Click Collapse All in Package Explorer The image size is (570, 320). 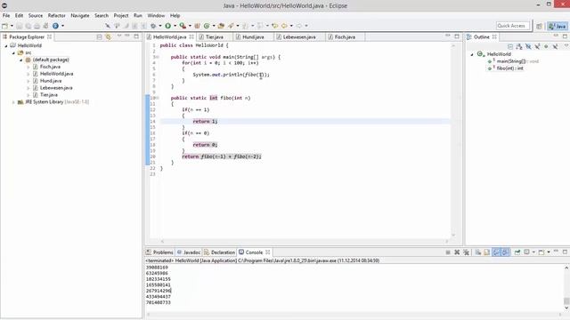click(99, 37)
